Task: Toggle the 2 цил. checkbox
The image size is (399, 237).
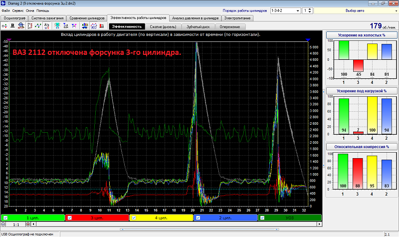Action: (198, 218)
